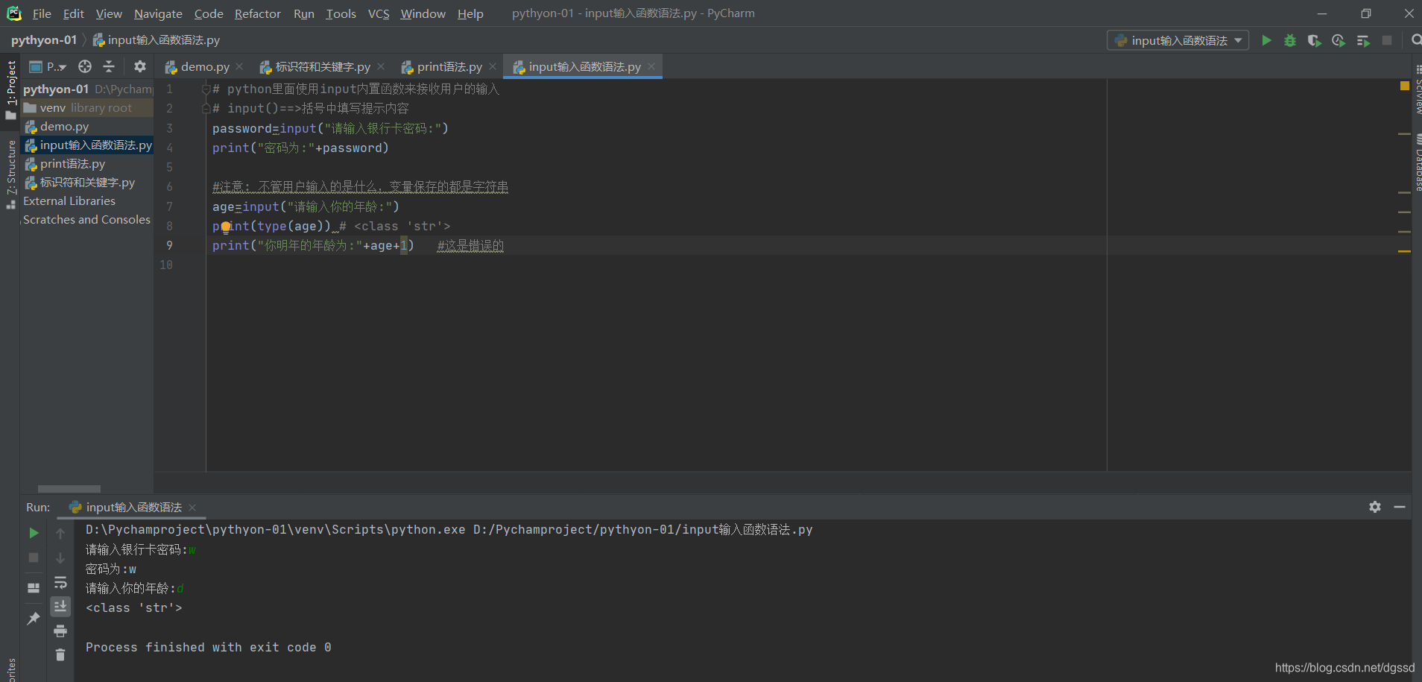Toggle the Database tool window strip

1417,162
